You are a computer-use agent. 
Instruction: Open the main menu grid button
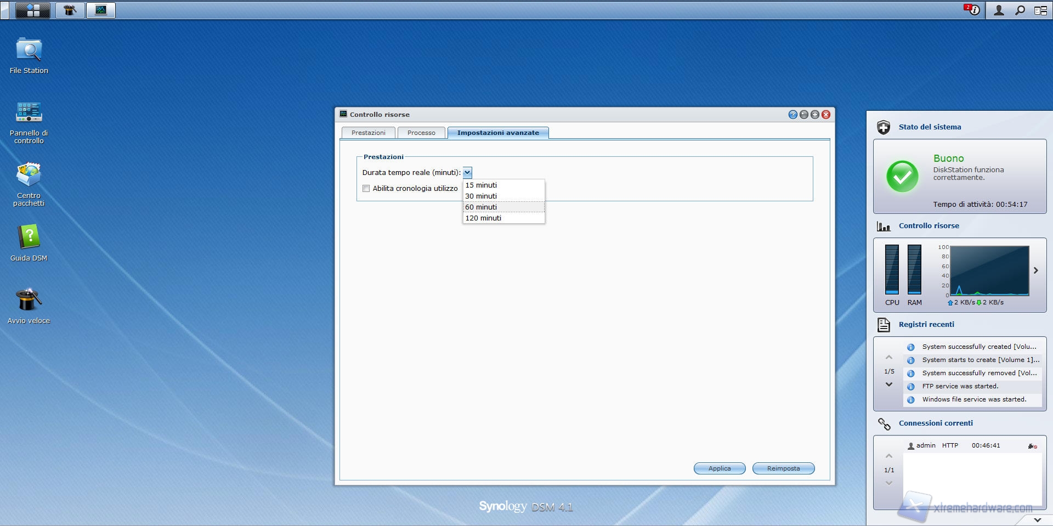pyautogui.click(x=33, y=10)
